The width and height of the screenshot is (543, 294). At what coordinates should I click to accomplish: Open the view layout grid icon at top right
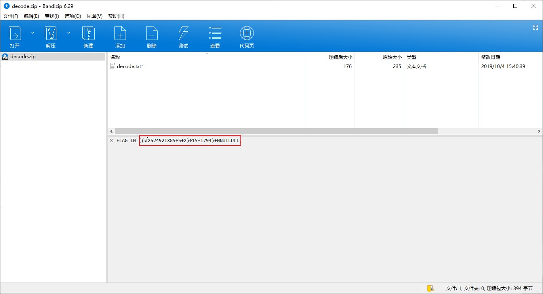point(535,27)
